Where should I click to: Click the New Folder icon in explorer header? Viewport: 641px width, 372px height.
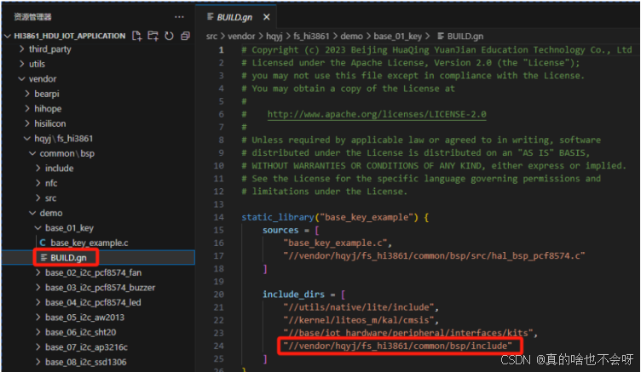pos(153,36)
